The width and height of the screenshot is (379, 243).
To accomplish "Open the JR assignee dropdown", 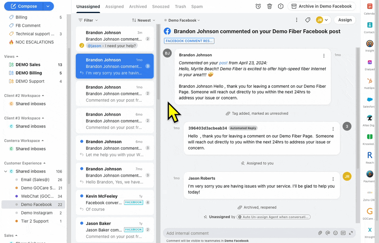I will click(323, 20).
